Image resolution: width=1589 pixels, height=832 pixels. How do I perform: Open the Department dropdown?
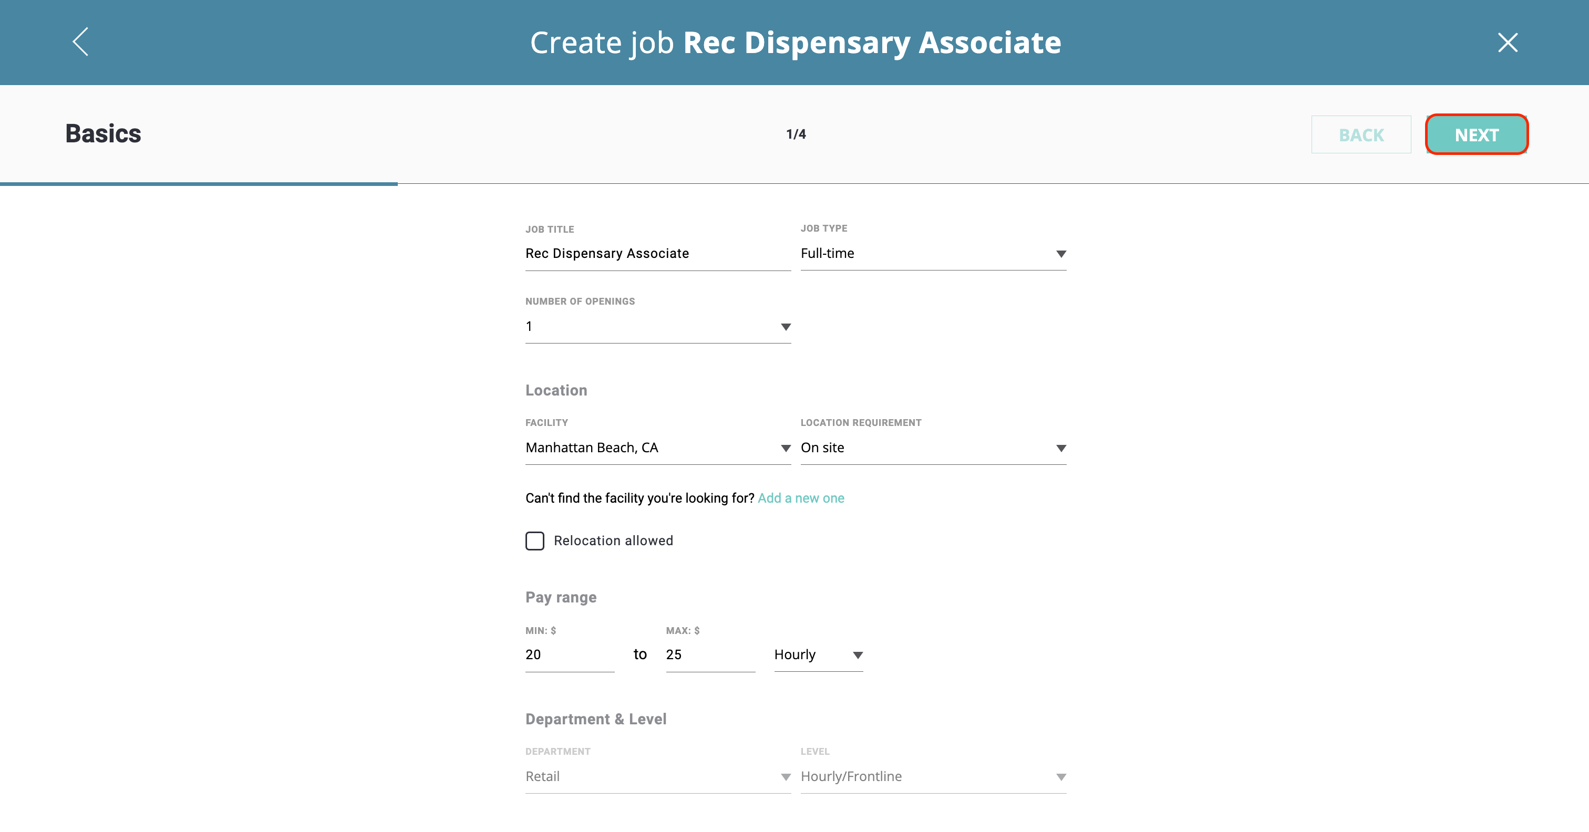click(657, 776)
